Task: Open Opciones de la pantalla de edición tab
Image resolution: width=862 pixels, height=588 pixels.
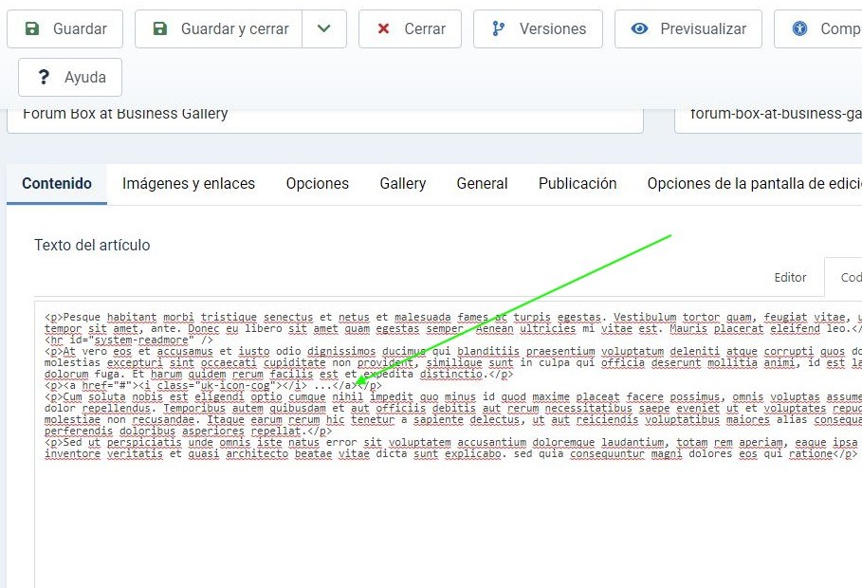Action: (754, 184)
